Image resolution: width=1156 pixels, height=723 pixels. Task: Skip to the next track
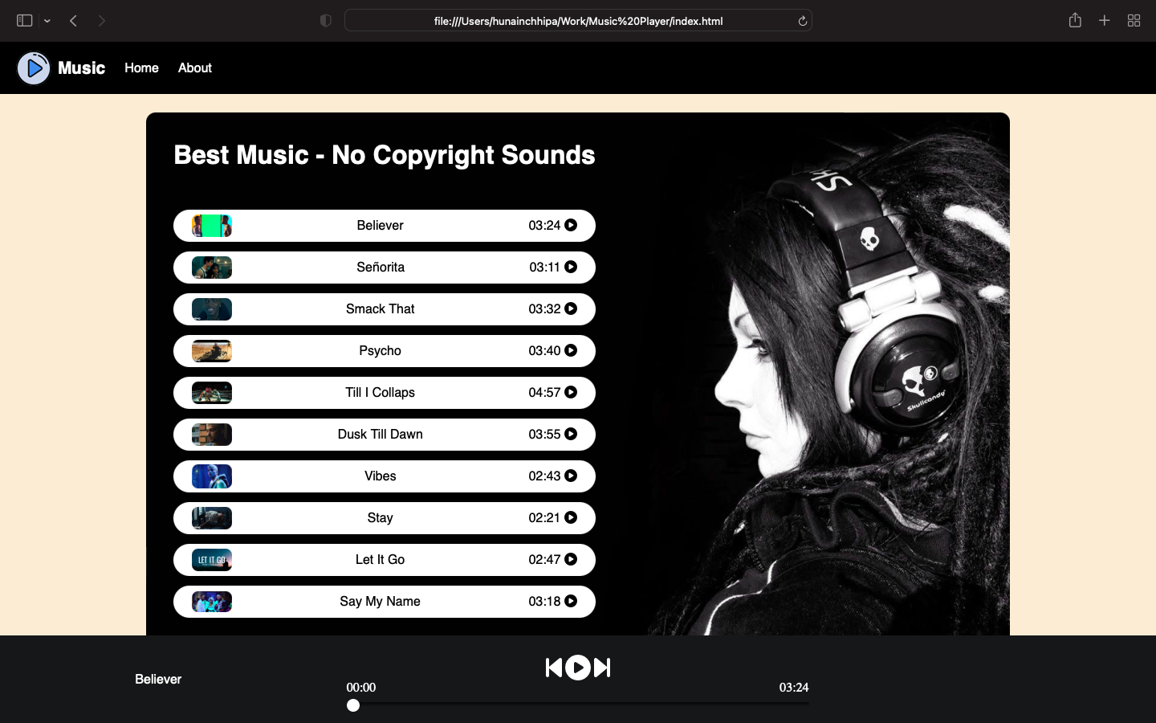click(602, 668)
